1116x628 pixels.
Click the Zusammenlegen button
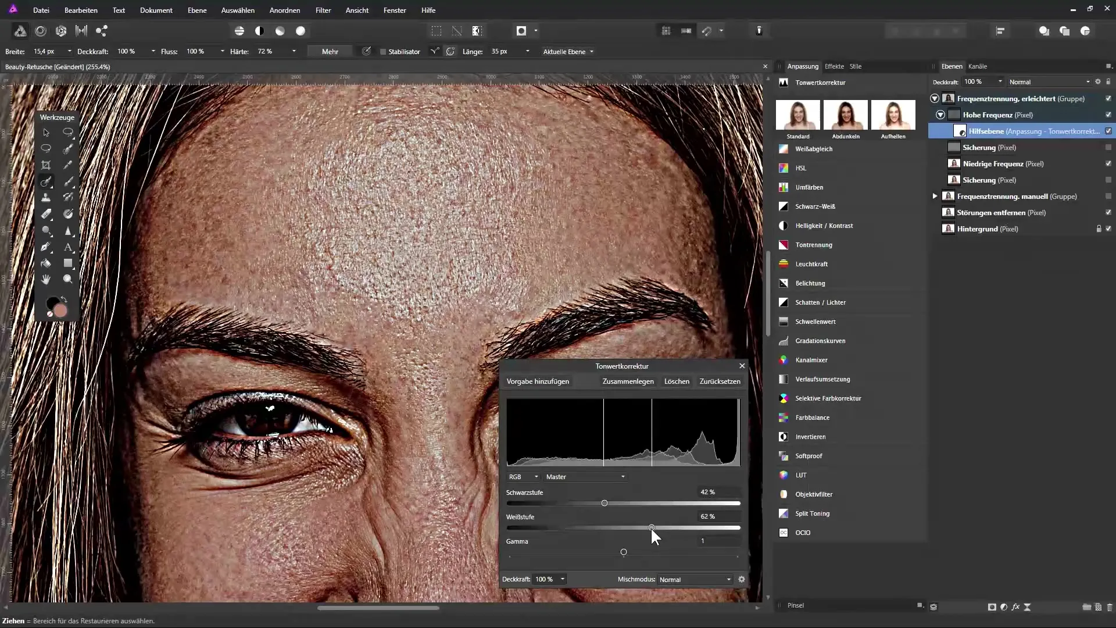628,381
